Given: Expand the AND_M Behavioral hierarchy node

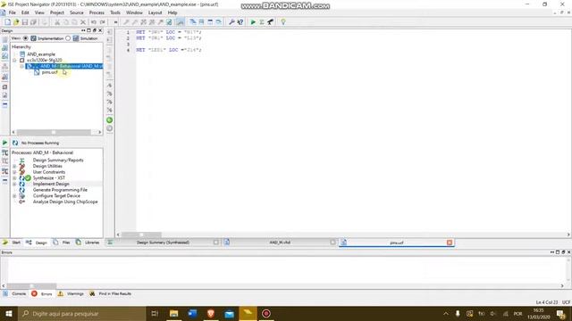Looking at the screenshot, I should click(21, 66).
